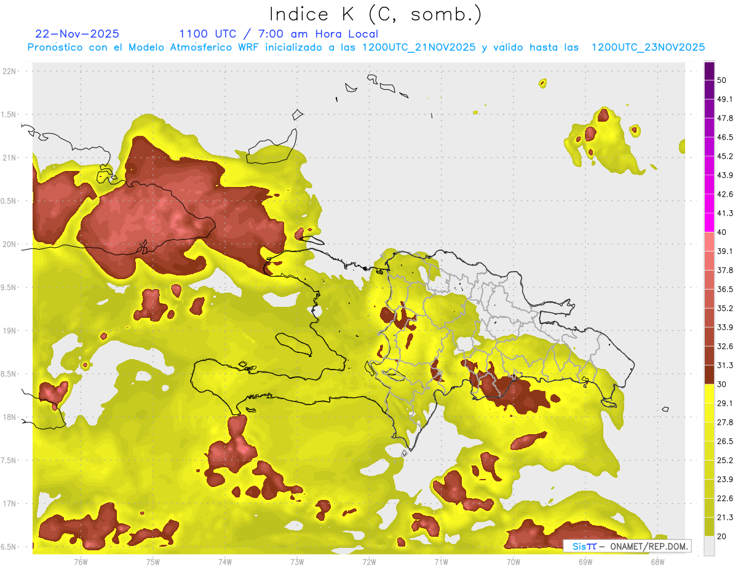Click the colorbar value '27.8'
This screenshot has width=738, height=570.
point(725,422)
